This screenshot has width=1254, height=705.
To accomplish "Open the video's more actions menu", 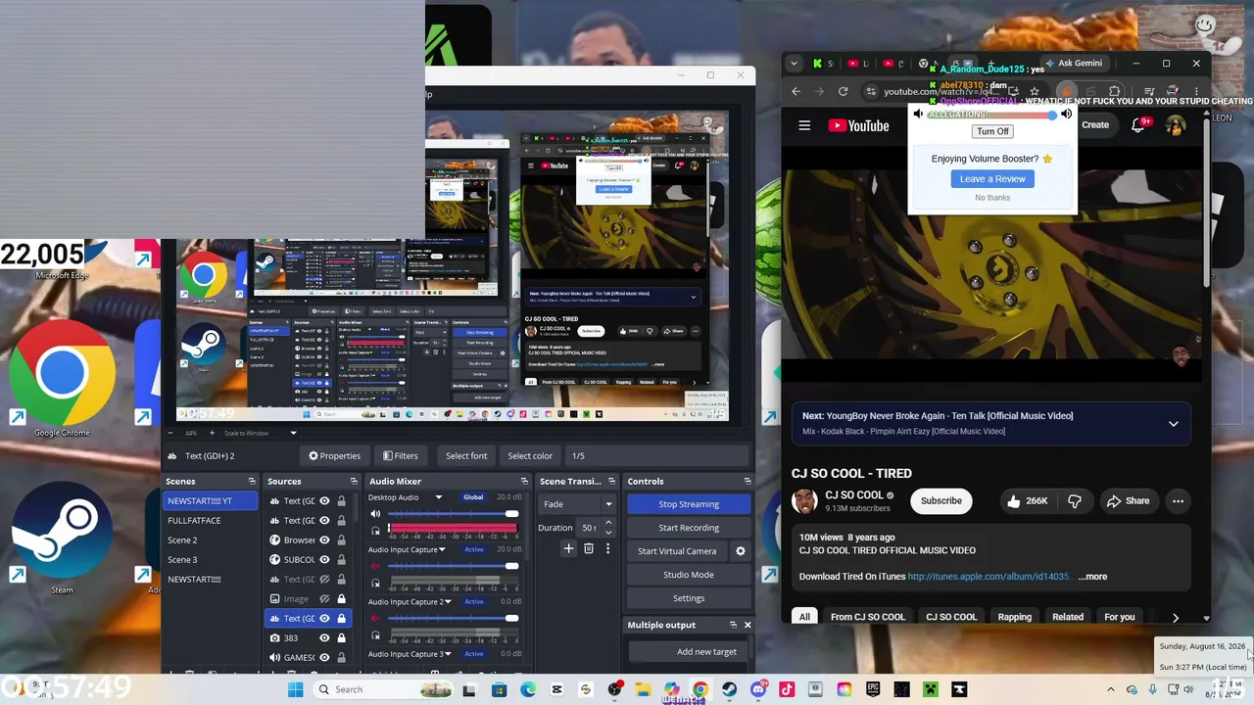I will point(1178,501).
